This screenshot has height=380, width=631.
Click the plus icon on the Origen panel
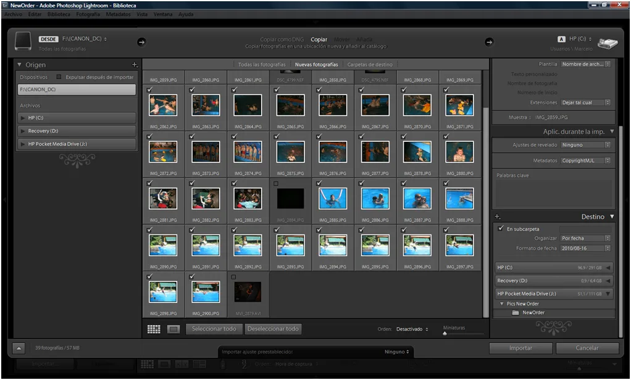click(x=135, y=64)
